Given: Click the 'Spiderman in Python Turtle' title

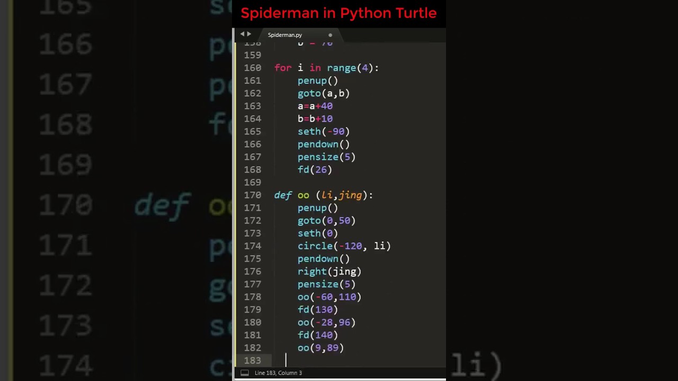Looking at the screenshot, I should coord(339,13).
